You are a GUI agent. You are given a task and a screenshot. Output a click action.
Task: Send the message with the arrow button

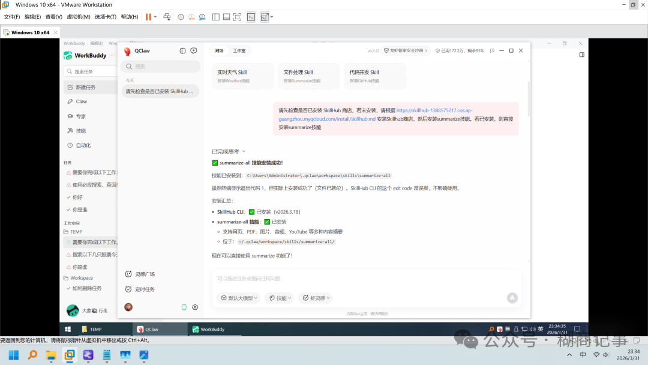click(x=512, y=298)
